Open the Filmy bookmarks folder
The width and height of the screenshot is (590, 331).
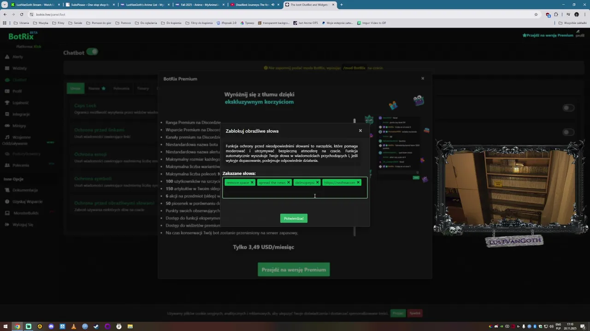pyautogui.click(x=58, y=23)
